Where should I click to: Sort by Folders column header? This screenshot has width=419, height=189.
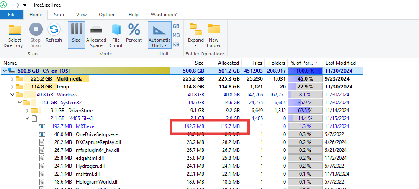(276, 63)
